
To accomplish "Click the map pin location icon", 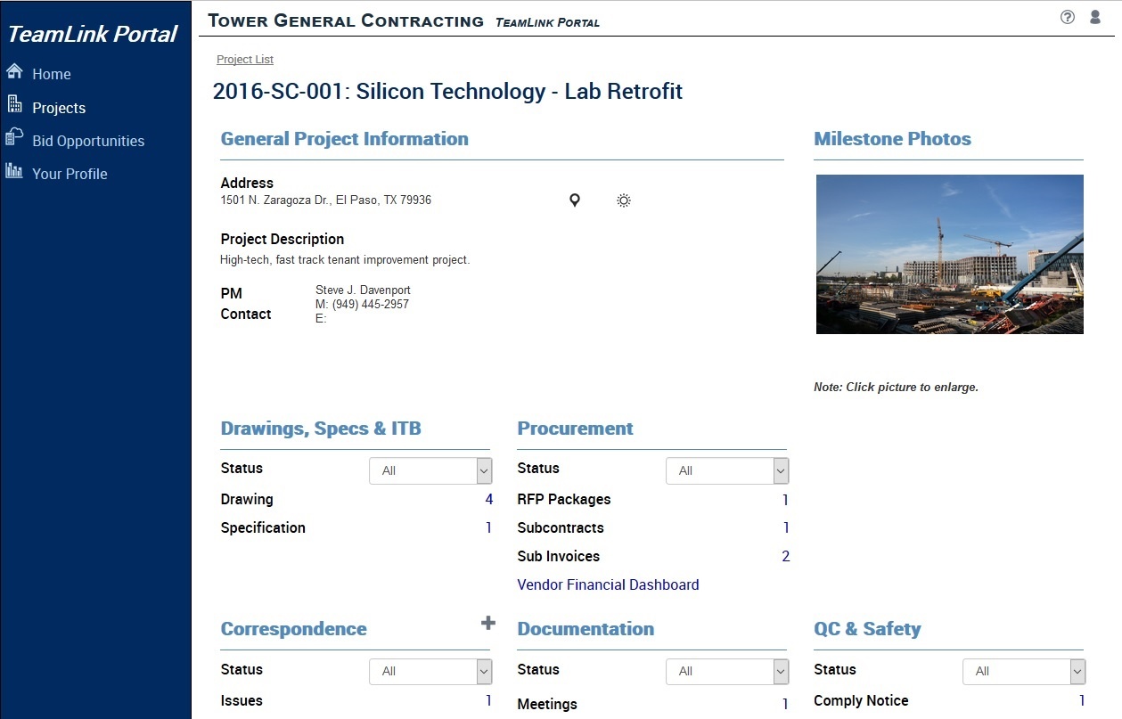I will (x=575, y=200).
